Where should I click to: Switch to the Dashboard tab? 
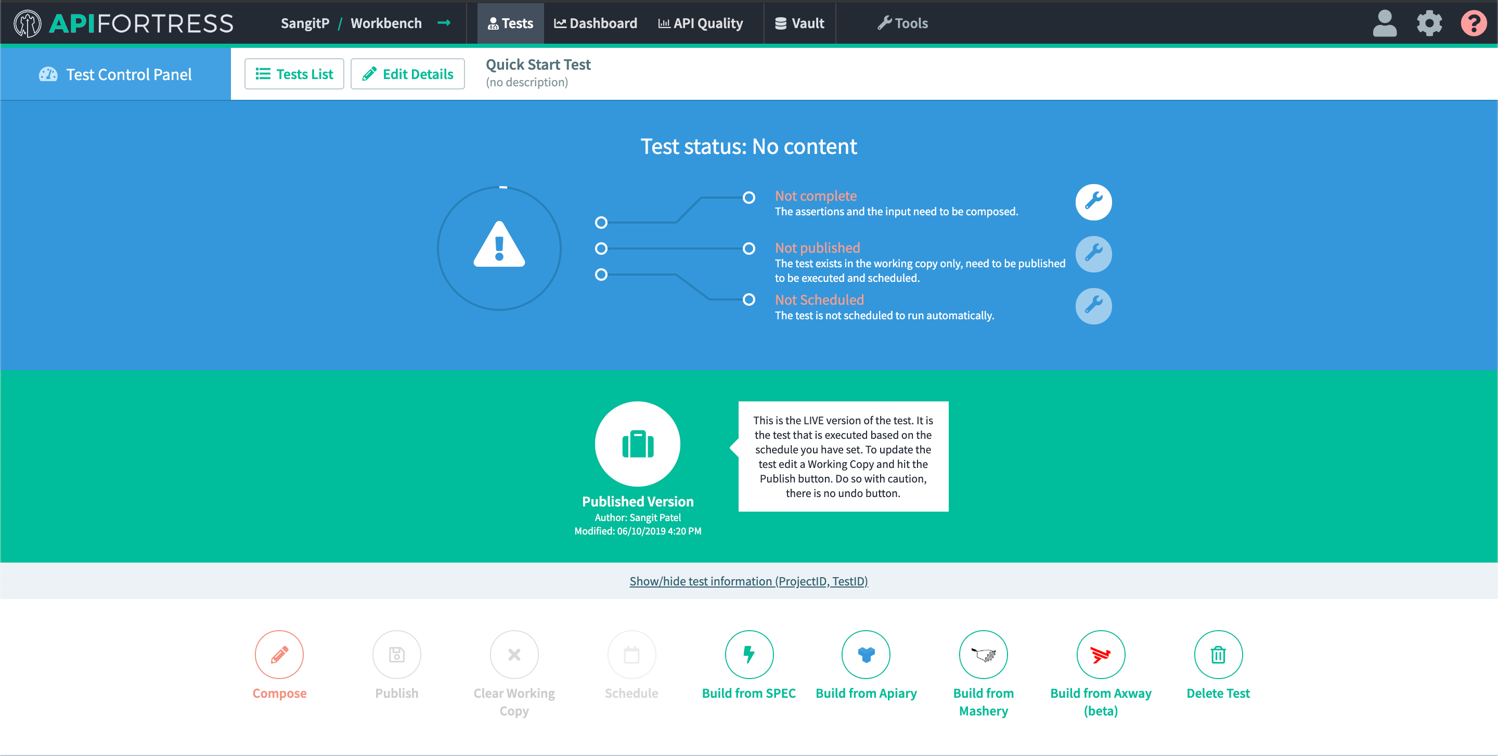click(x=596, y=23)
